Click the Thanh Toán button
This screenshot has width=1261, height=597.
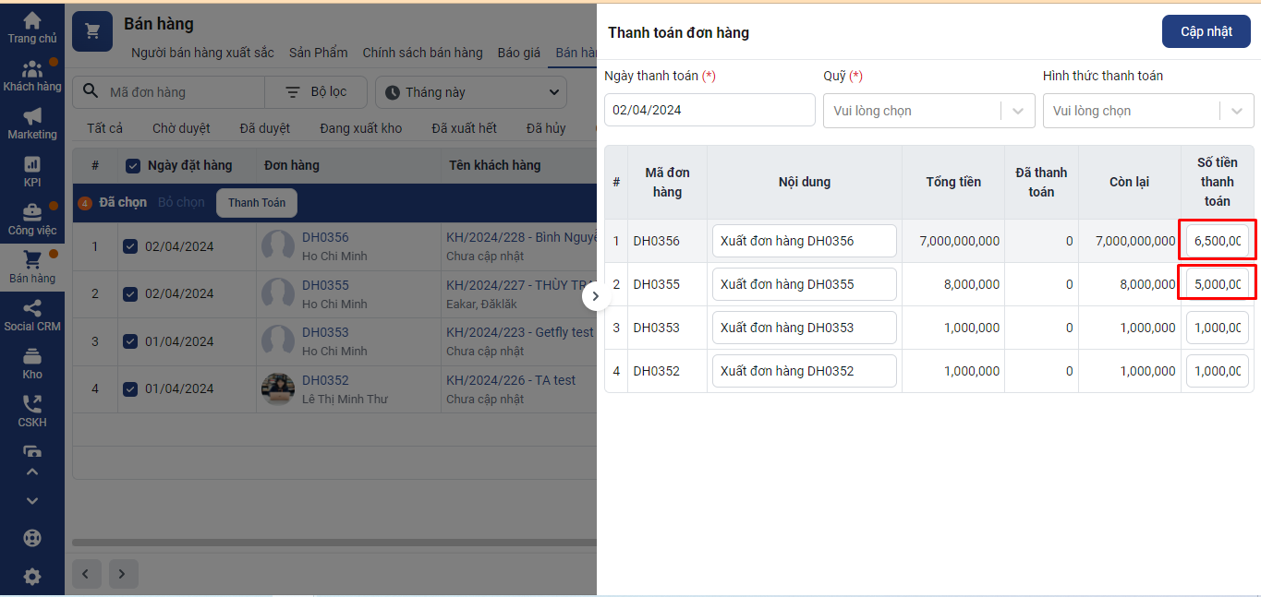click(257, 203)
